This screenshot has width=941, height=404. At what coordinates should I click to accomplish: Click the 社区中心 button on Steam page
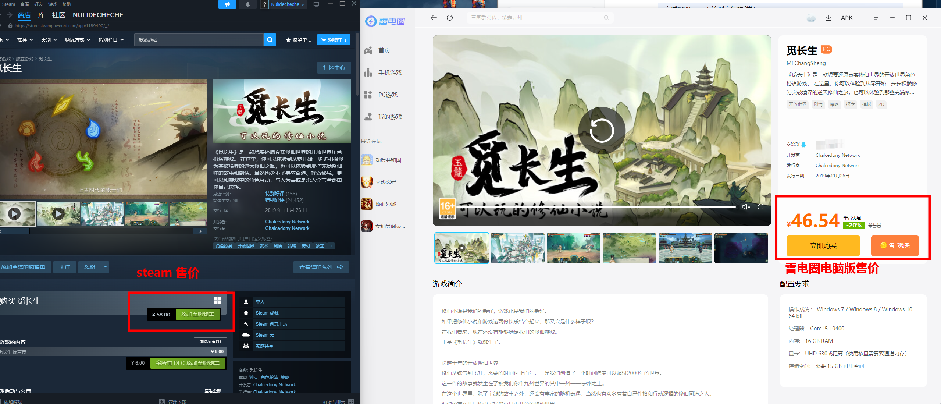point(334,68)
